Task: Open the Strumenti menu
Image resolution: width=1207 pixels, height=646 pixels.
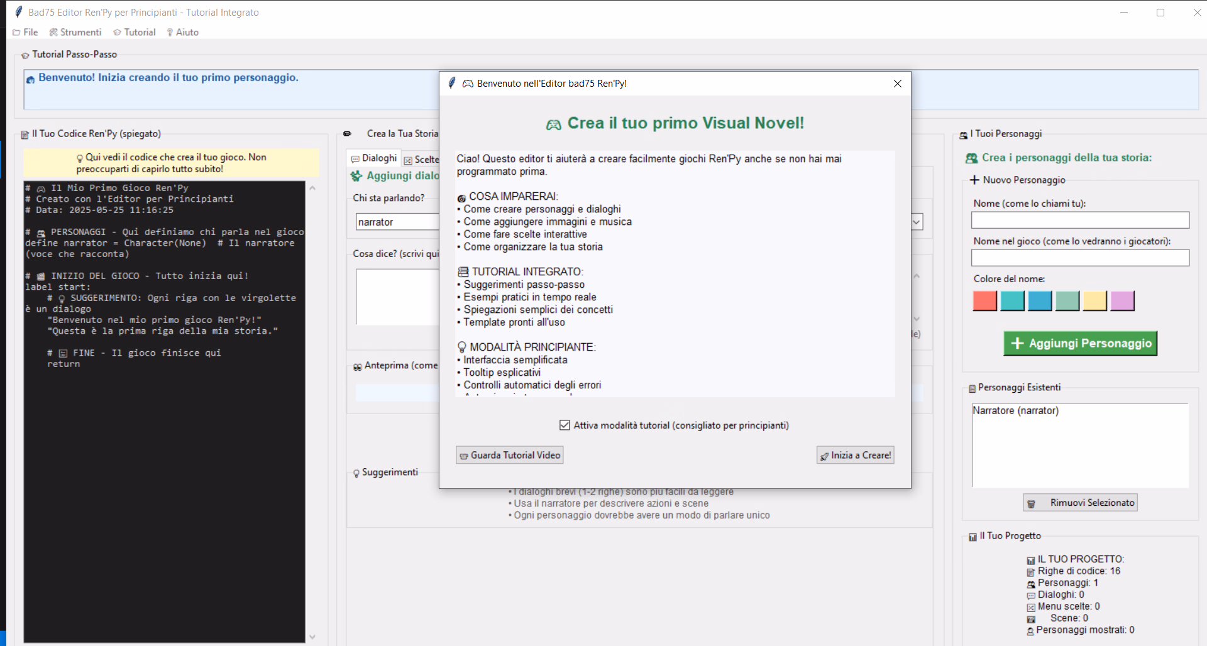Action: pyautogui.click(x=75, y=32)
